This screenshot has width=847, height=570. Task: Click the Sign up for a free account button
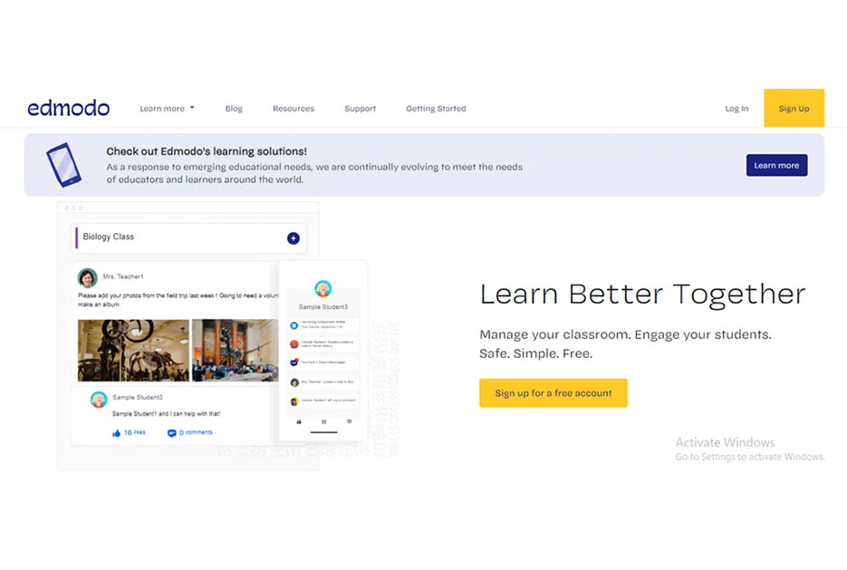point(553,392)
